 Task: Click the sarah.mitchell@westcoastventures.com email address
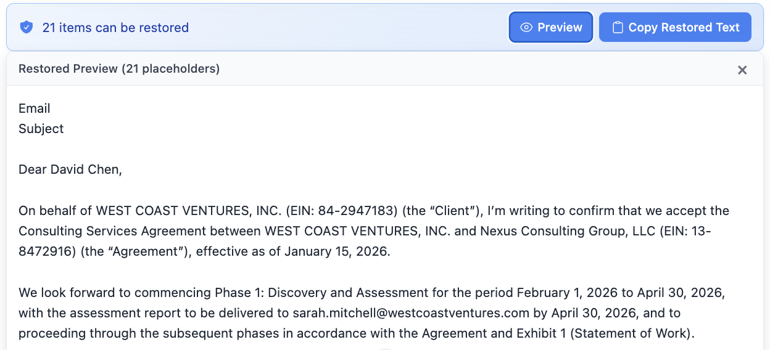click(x=411, y=313)
